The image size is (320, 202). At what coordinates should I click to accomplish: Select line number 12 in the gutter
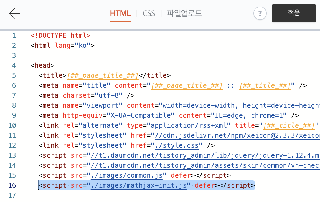click(x=12, y=145)
